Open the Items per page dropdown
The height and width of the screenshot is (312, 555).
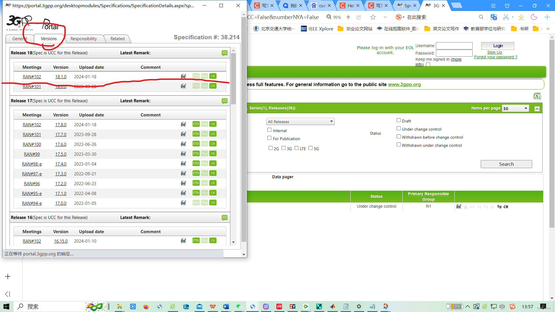515,109
